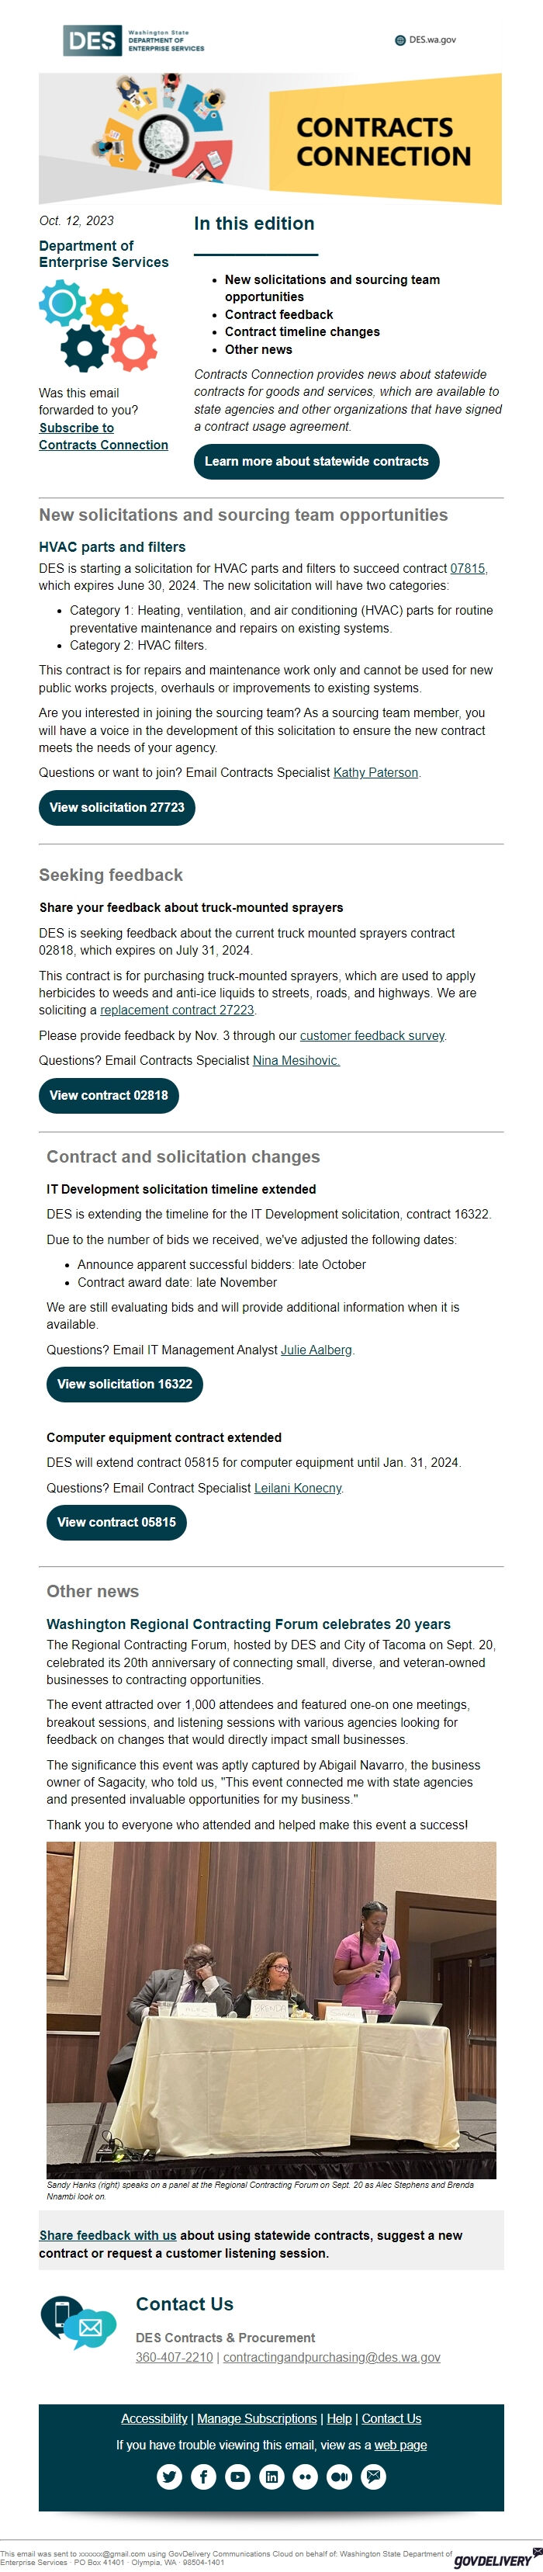Open the DES LinkedIn icon
543x2572 pixels.
tap(271, 2476)
